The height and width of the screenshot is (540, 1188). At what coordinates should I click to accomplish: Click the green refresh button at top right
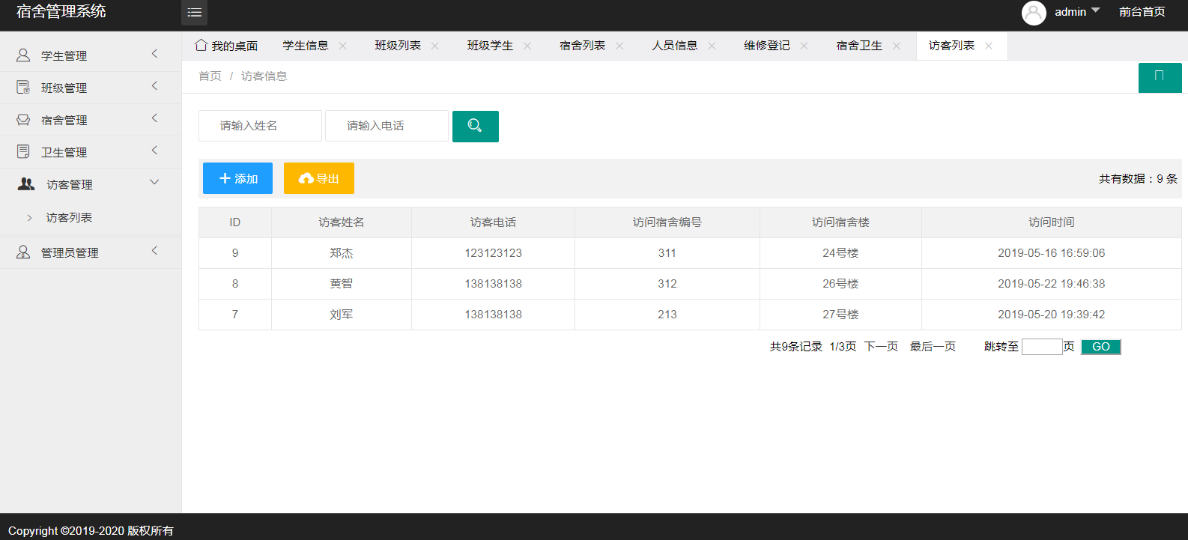1160,78
